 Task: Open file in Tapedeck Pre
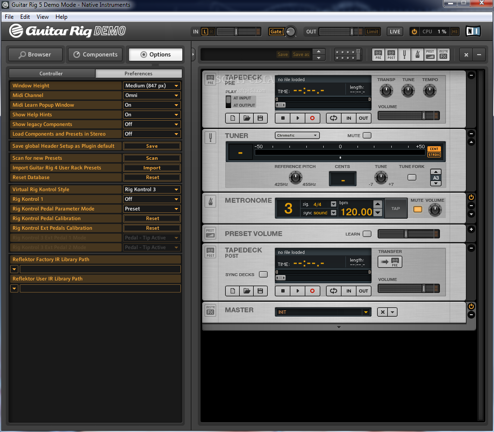[x=247, y=118]
